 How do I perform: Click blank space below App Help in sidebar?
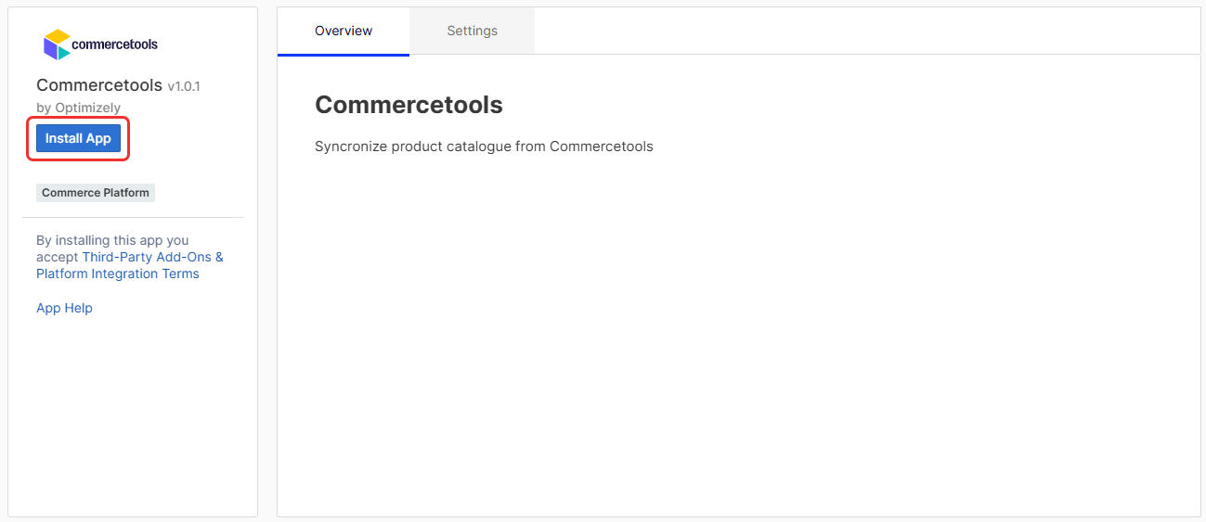133,417
